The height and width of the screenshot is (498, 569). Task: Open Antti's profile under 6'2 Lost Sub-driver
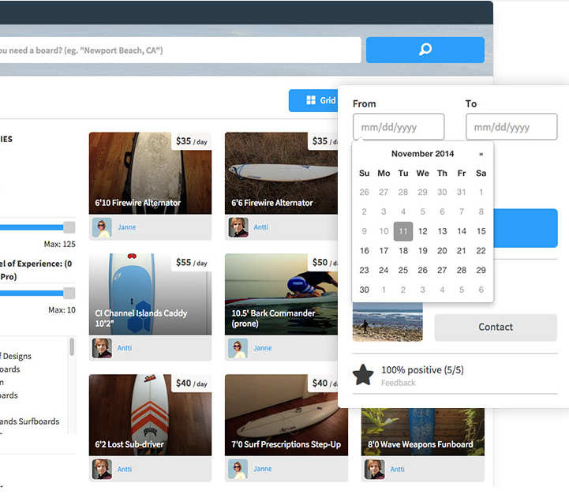point(125,469)
